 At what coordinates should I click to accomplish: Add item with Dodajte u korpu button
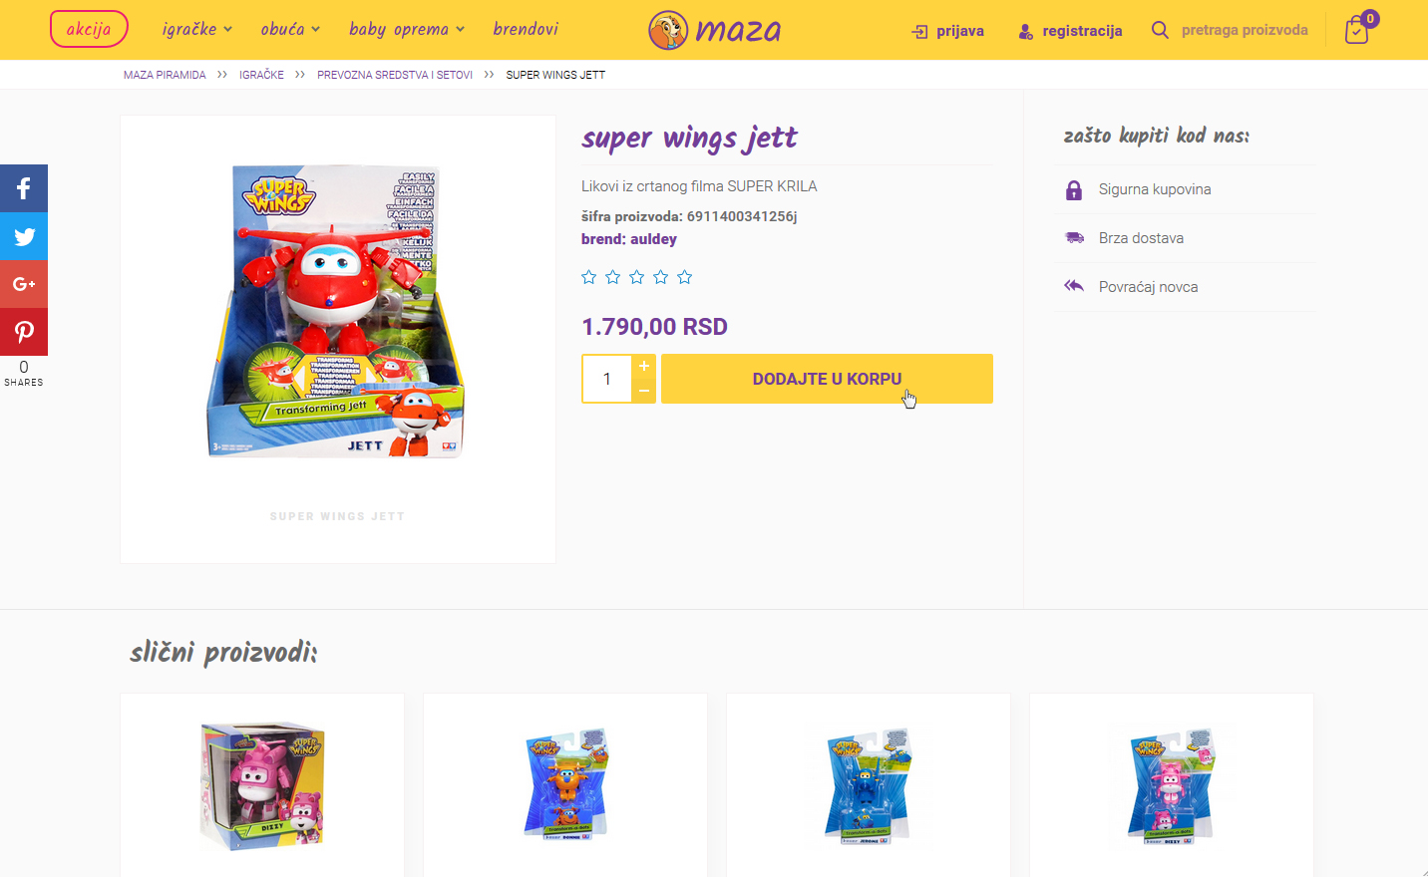tap(827, 379)
